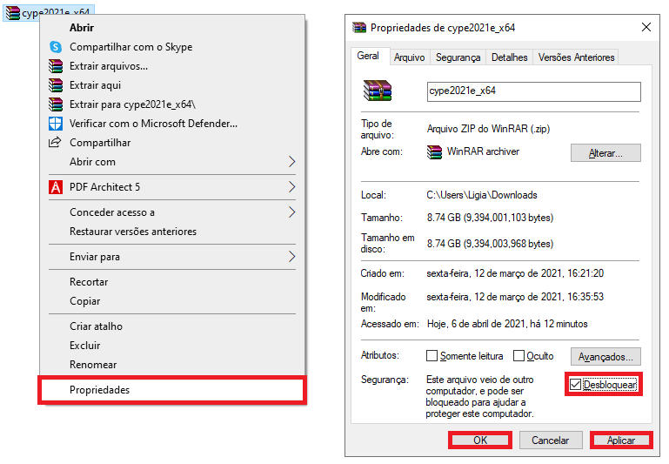The image size is (669, 464).
Task: Expand the Abrir com submenu arrow
Action: click(291, 162)
